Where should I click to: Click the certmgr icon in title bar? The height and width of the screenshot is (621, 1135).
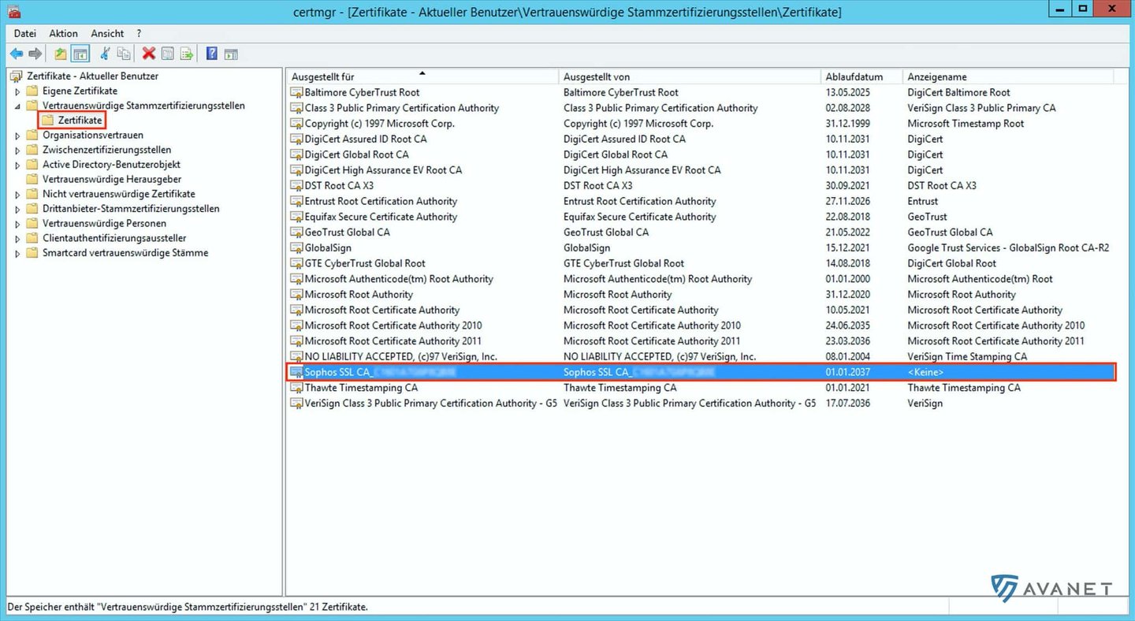point(13,12)
